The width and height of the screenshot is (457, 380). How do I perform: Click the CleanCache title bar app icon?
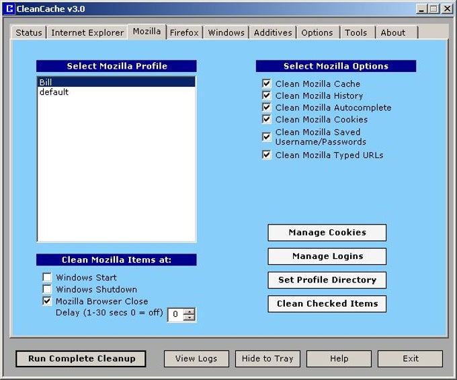pyautogui.click(x=9, y=9)
